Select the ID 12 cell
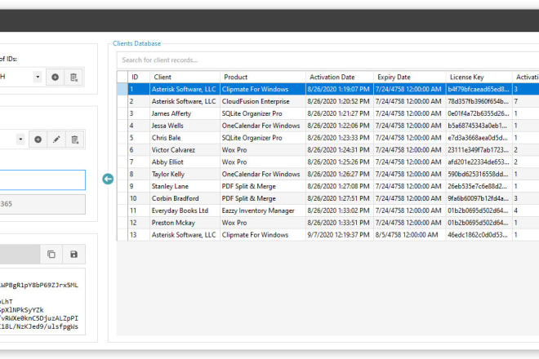 click(139, 223)
